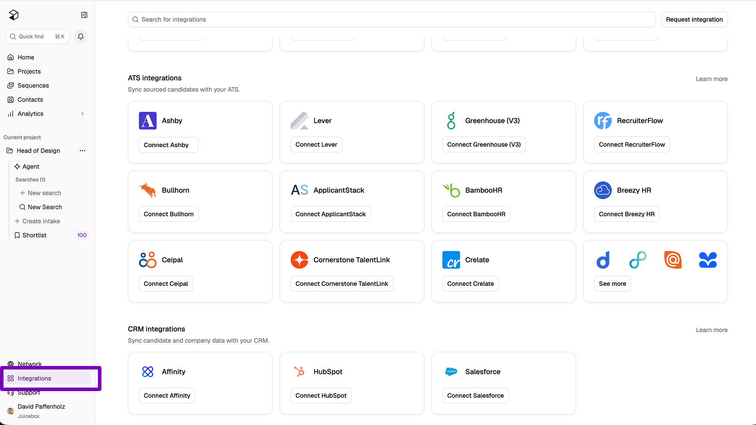
Task: Click the Breezy HR cloud logo
Action: pos(603,190)
